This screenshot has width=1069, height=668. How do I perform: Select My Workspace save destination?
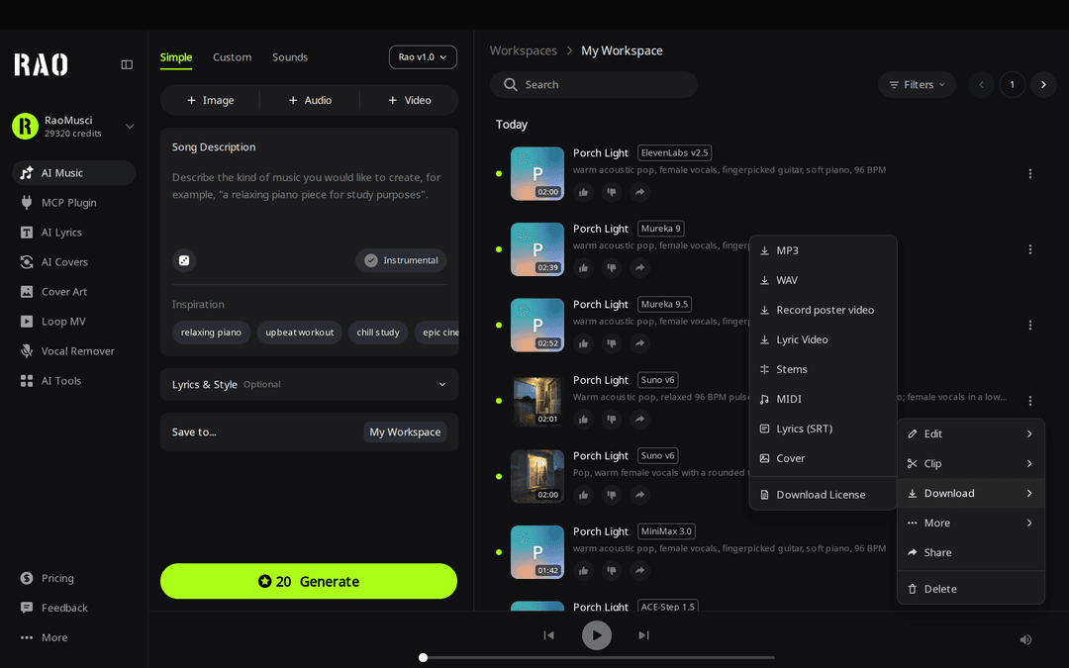(405, 432)
